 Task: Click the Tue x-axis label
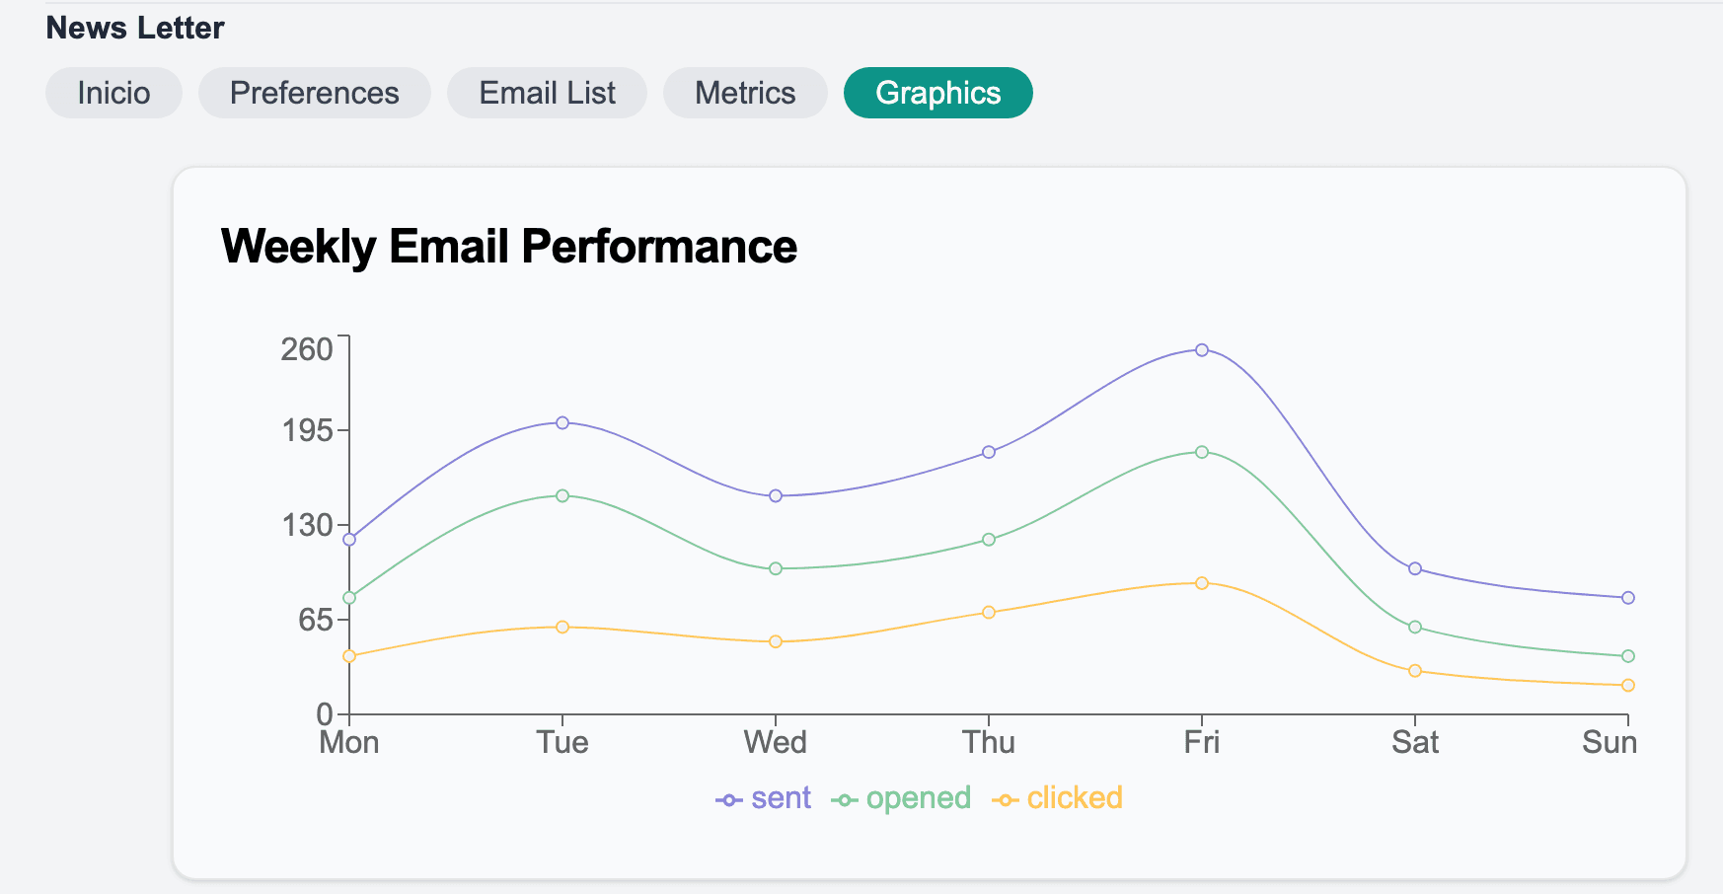tap(562, 742)
